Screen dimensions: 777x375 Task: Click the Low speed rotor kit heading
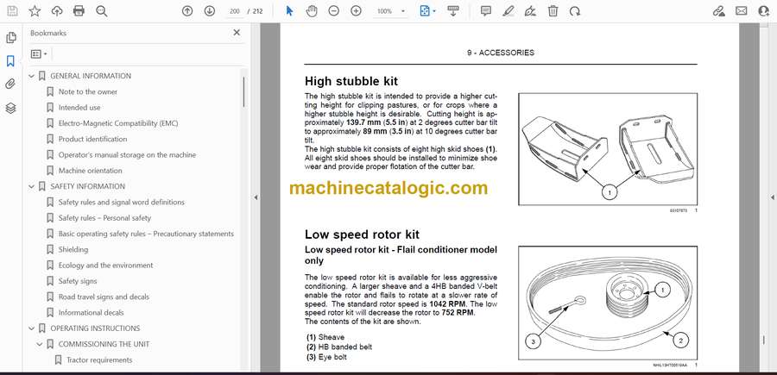[x=362, y=234]
